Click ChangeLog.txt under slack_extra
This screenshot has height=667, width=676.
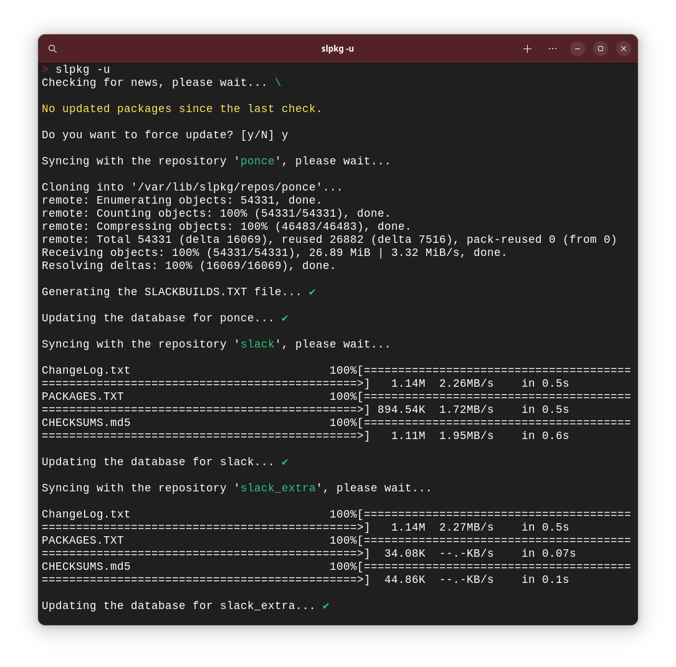(86, 514)
